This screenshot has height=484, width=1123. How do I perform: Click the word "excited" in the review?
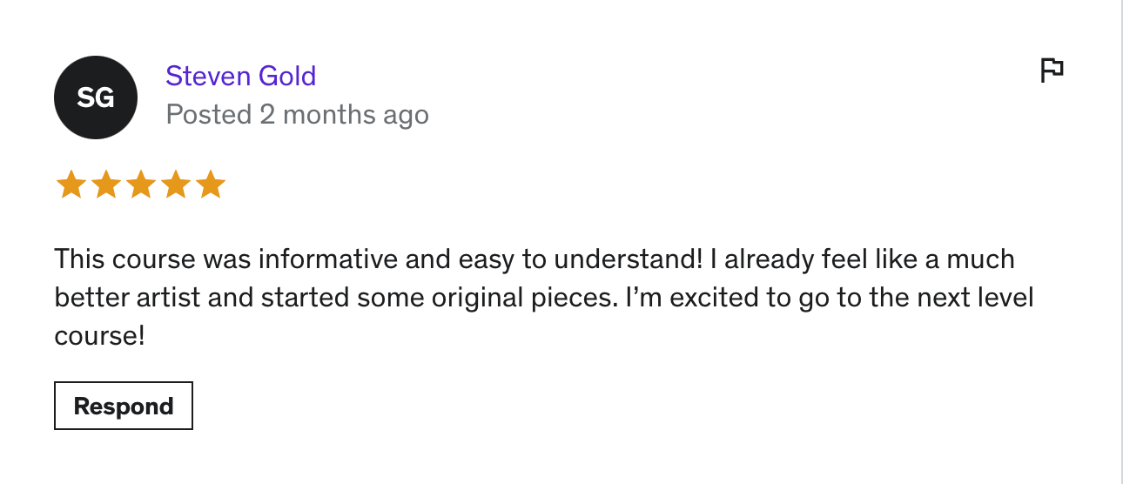coord(713,298)
